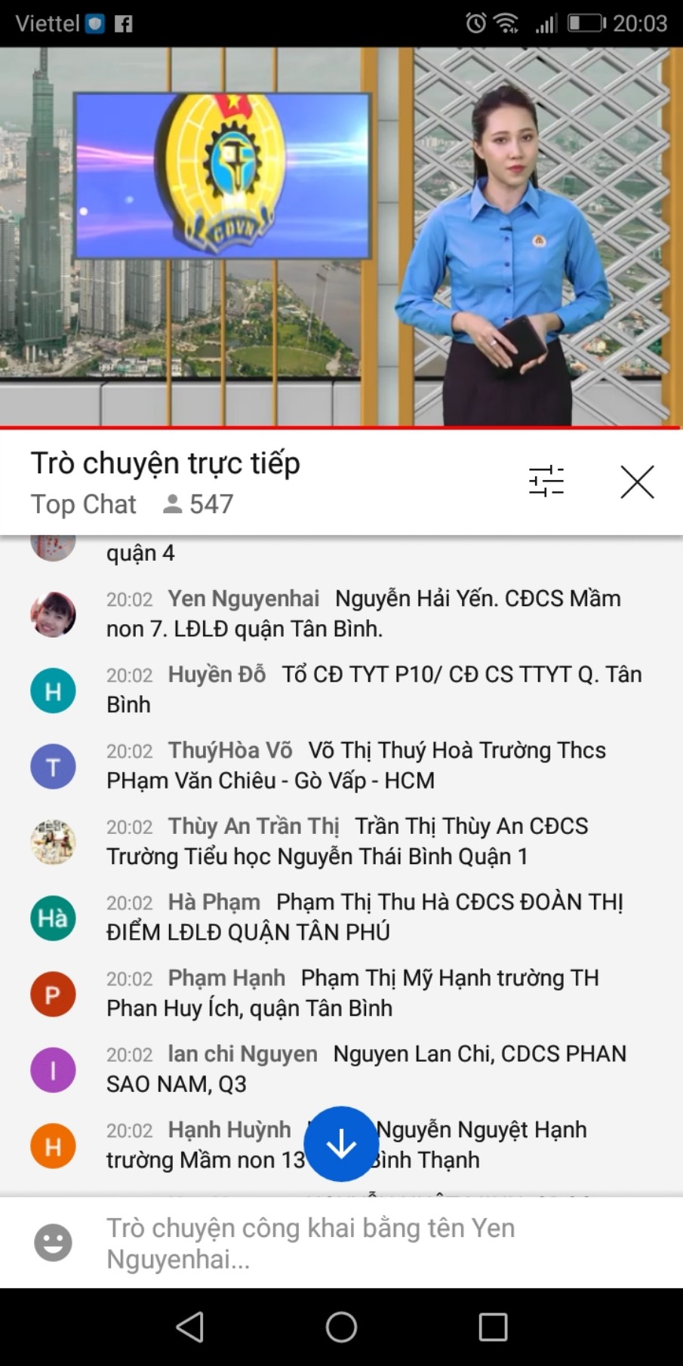683x1366 pixels.
Task: Tap the Android back navigation button
Action: [189, 1326]
